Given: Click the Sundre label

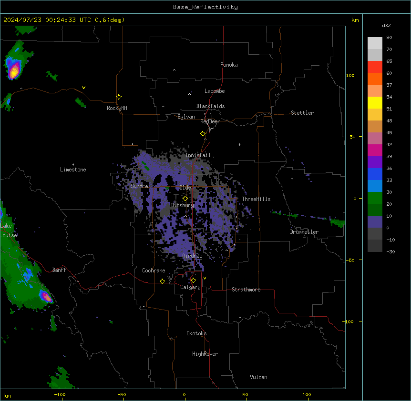Looking at the screenshot, I should [x=139, y=186].
